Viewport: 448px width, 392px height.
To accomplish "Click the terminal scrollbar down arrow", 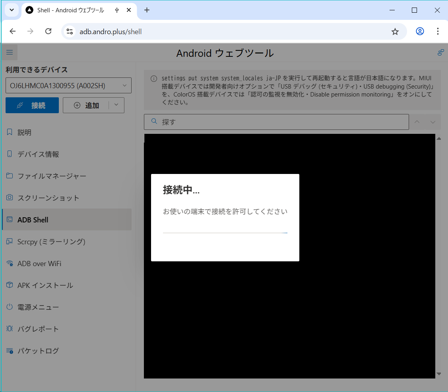I will click(x=439, y=374).
